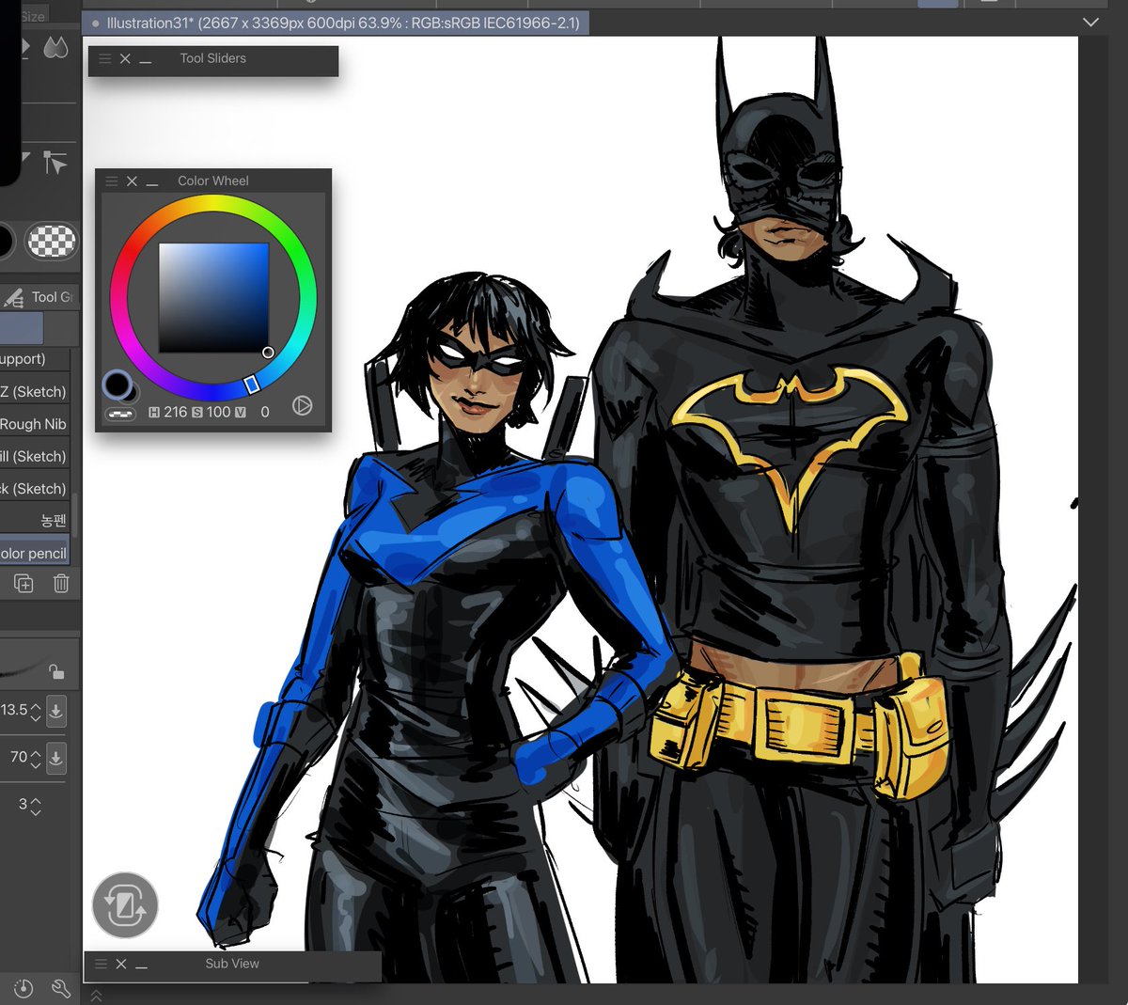Click the opacity value 70

point(19,757)
